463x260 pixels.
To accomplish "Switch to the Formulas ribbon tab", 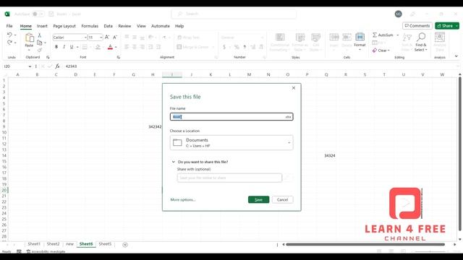I will click(x=90, y=26).
